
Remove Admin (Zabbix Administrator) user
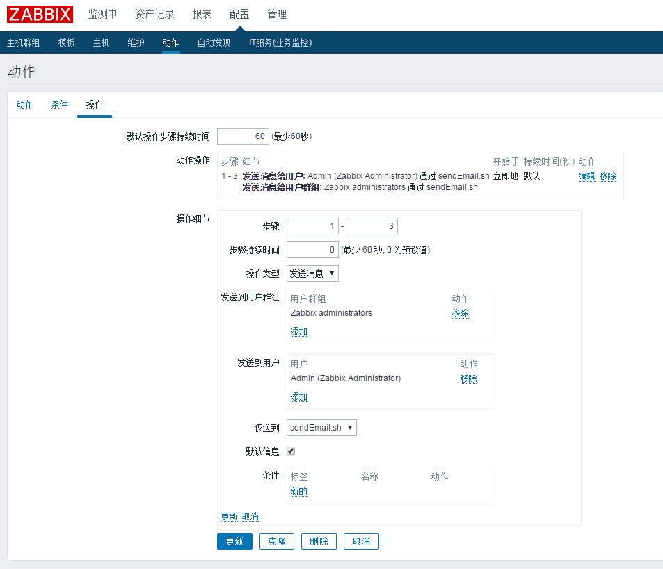point(469,379)
